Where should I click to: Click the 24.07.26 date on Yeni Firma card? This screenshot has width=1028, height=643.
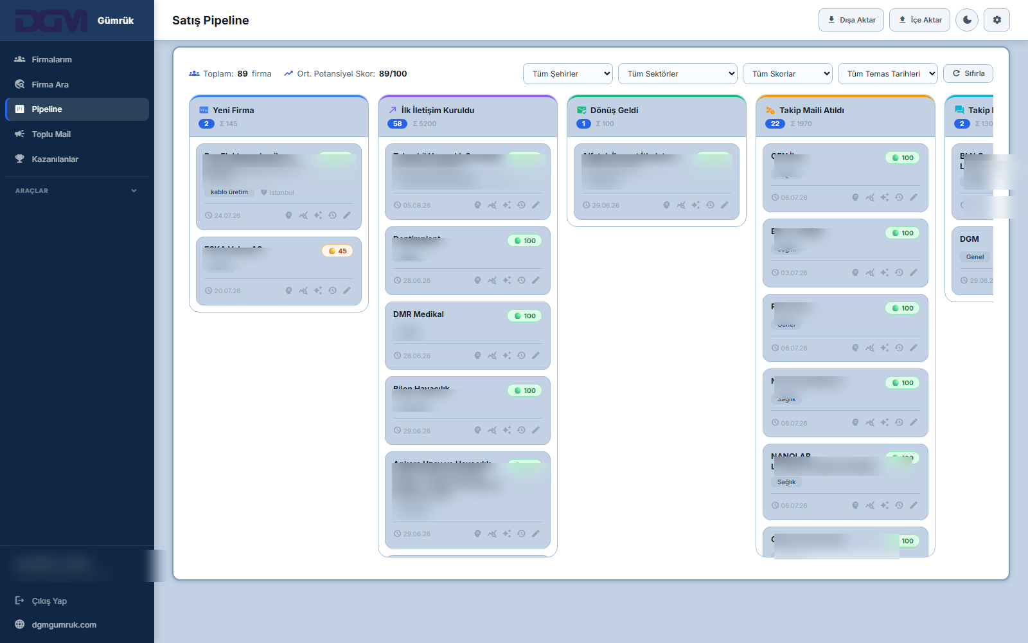[222, 215]
